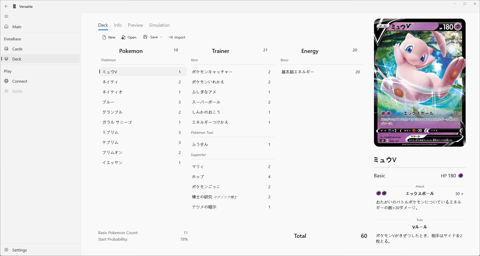Open the Cards database section
Image resolution: width=480 pixels, height=256 pixels.
click(17, 49)
